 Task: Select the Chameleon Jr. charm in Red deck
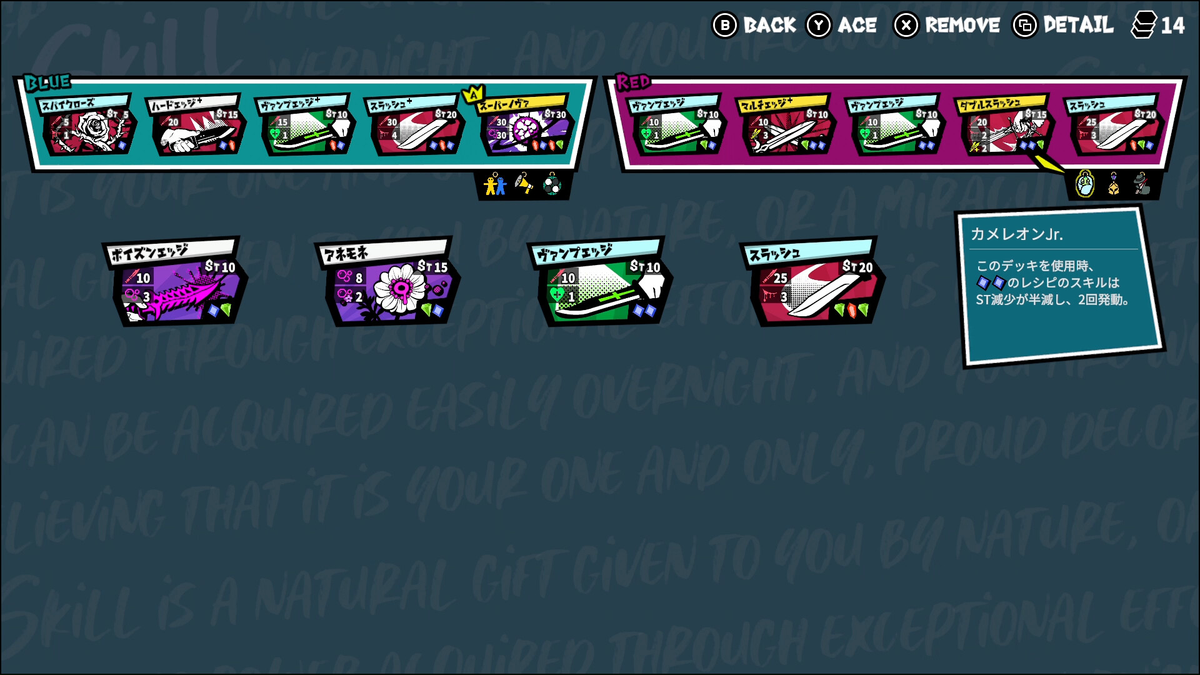click(1085, 184)
